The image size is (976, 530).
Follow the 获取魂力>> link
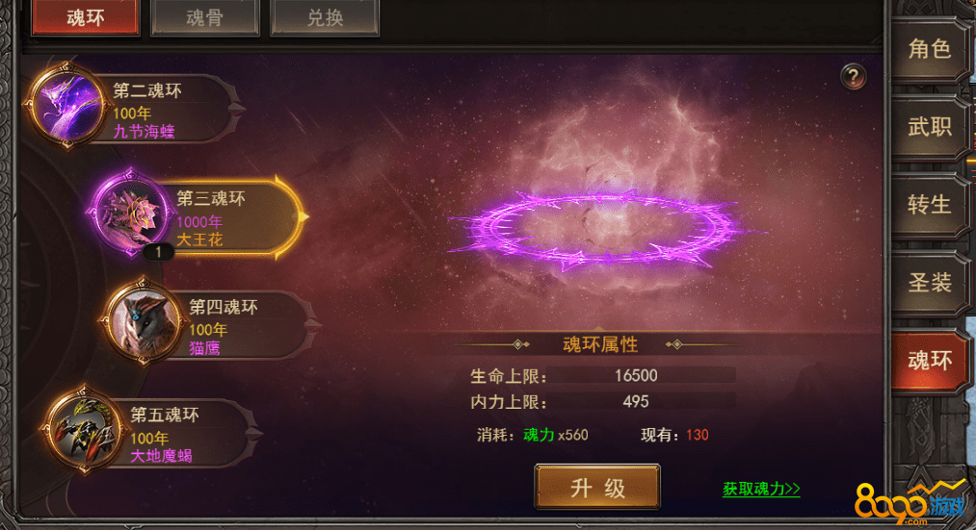tap(760, 489)
